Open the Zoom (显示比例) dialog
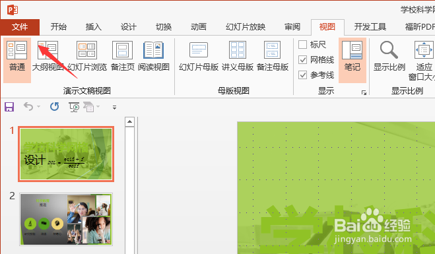This screenshot has height=254, width=435. [389, 56]
